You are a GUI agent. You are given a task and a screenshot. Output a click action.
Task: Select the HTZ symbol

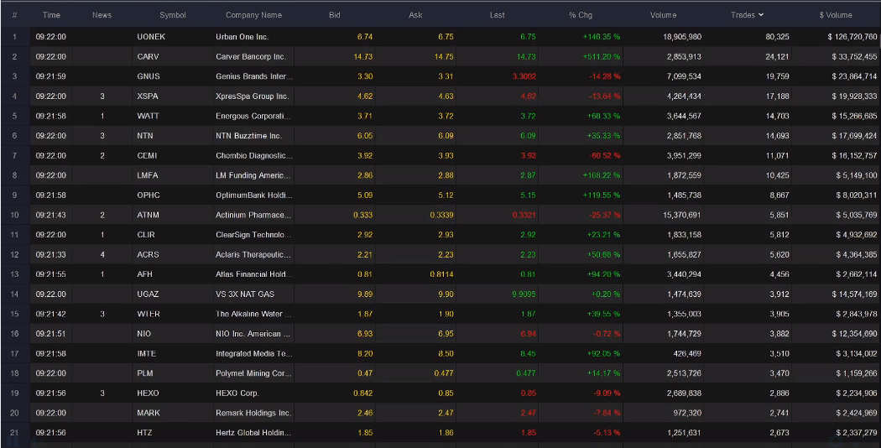point(144,432)
